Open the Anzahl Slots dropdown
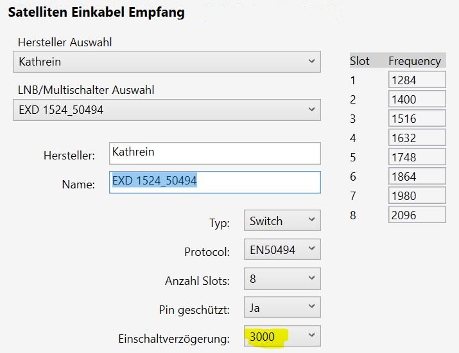 (x=282, y=279)
